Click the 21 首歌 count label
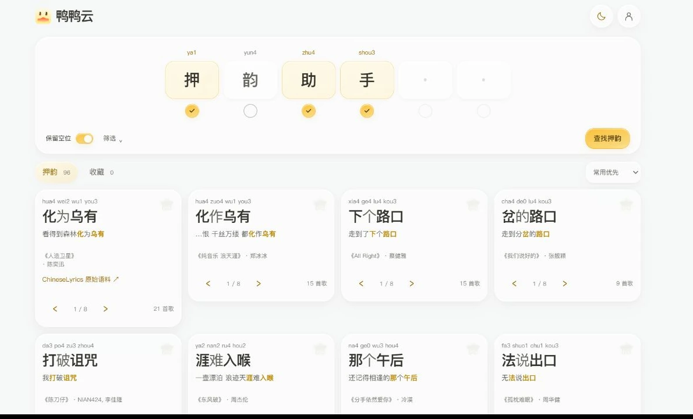The width and height of the screenshot is (693, 419). [x=164, y=308]
